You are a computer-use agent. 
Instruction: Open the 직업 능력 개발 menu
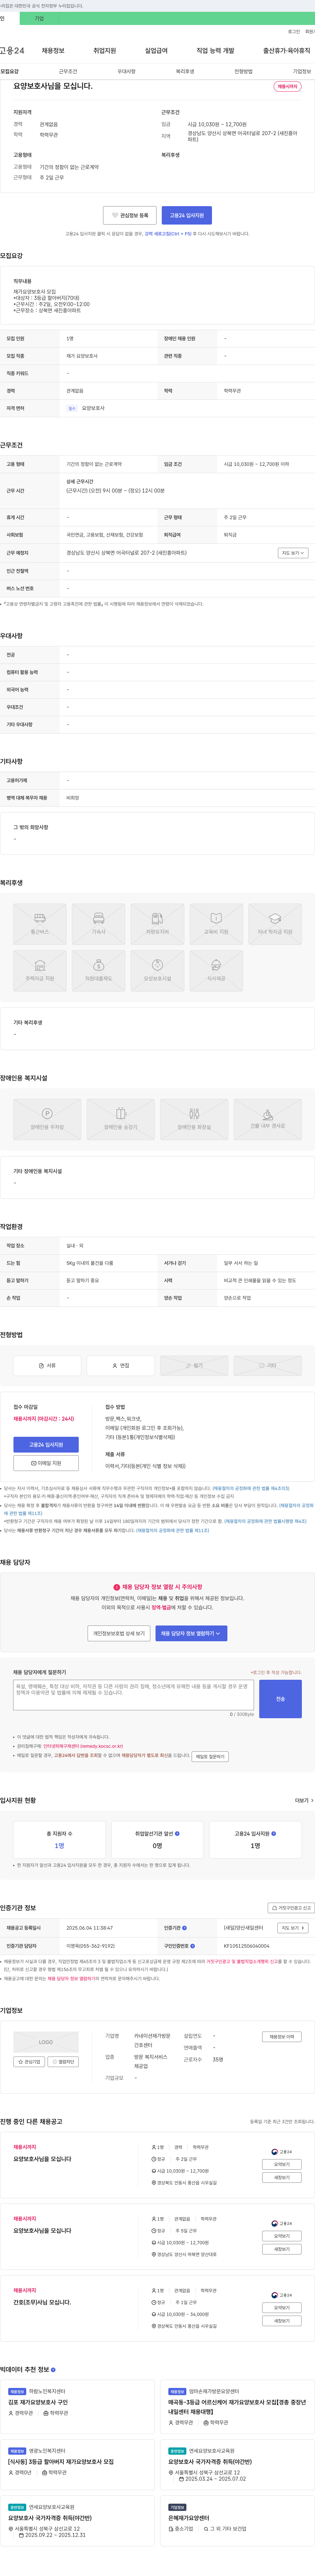[x=215, y=51]
